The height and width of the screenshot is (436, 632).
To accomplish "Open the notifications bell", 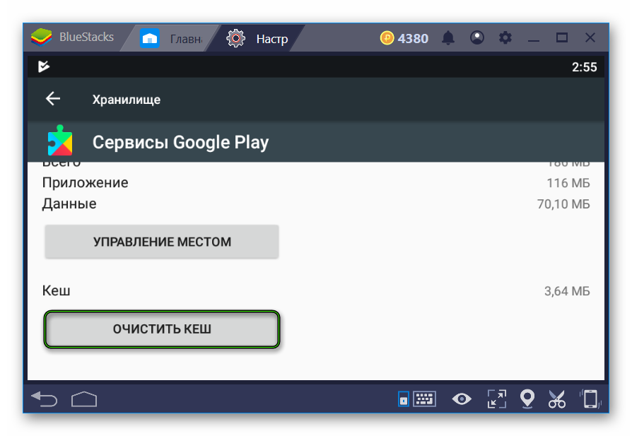I will click(x=448, y=38).
